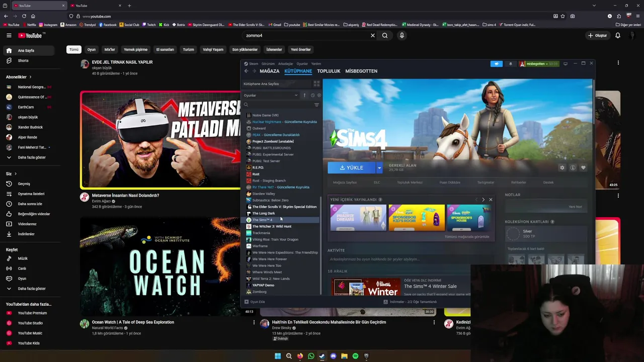Viewport: 644px width, 362px height.
Task: Open options menu for Ocean Watch video
Action: click(x=254, y=322)
